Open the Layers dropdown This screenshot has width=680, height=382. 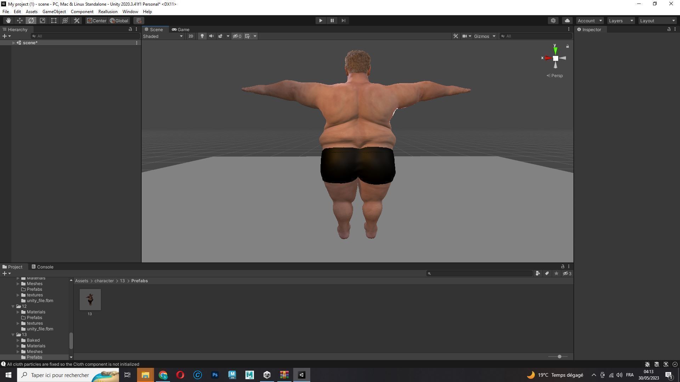(x=621, y=21)
